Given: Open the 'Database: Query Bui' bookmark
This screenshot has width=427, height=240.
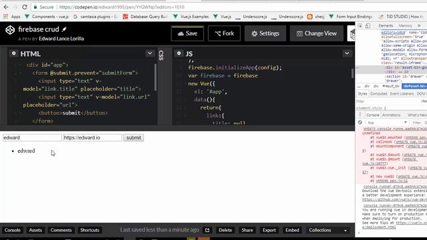Looking at the screenshot, I should click(145, 17).
